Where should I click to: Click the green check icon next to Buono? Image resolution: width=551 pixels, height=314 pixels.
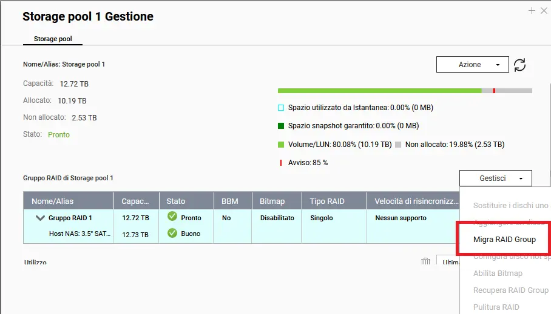click(x=172, y=233)
